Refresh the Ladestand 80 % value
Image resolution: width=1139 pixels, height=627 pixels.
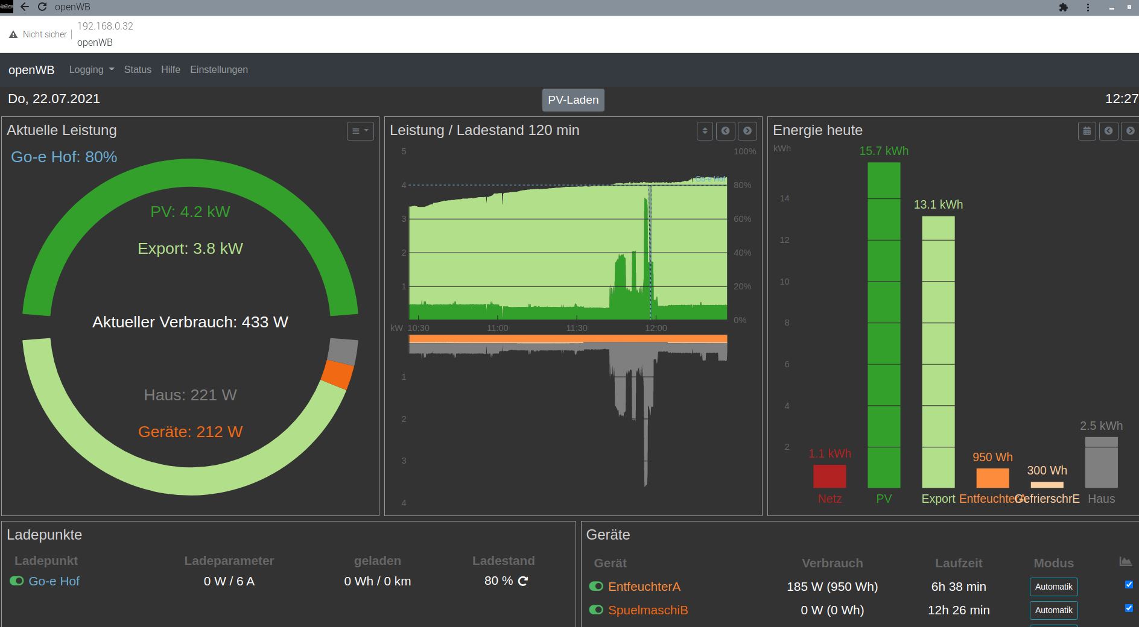point(523,581)
